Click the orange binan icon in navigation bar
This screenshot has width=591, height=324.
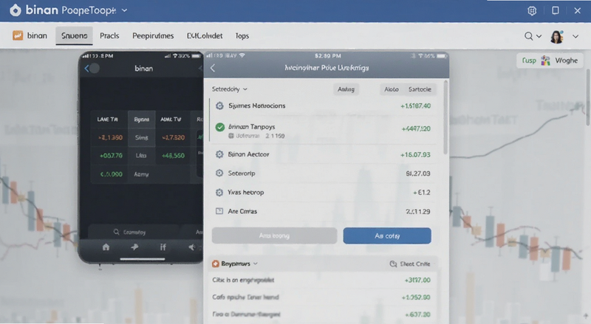pos(17,35)
